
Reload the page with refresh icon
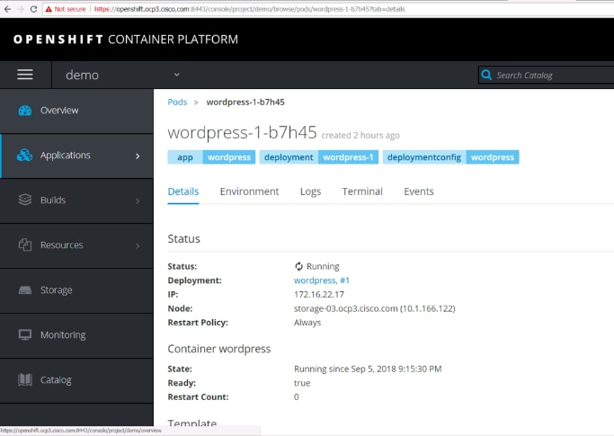point(33,9)
